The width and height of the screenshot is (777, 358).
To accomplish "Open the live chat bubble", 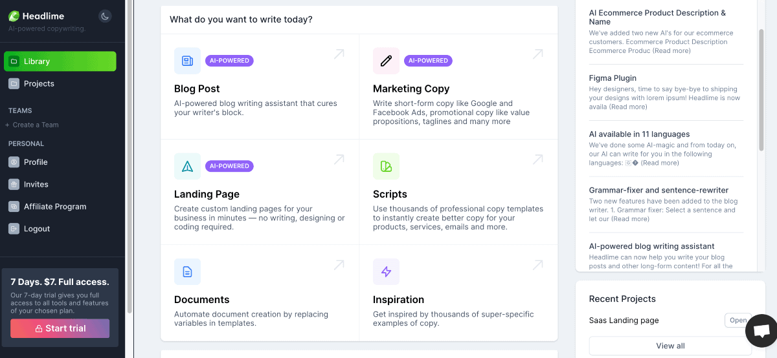I will click(761, 332).
